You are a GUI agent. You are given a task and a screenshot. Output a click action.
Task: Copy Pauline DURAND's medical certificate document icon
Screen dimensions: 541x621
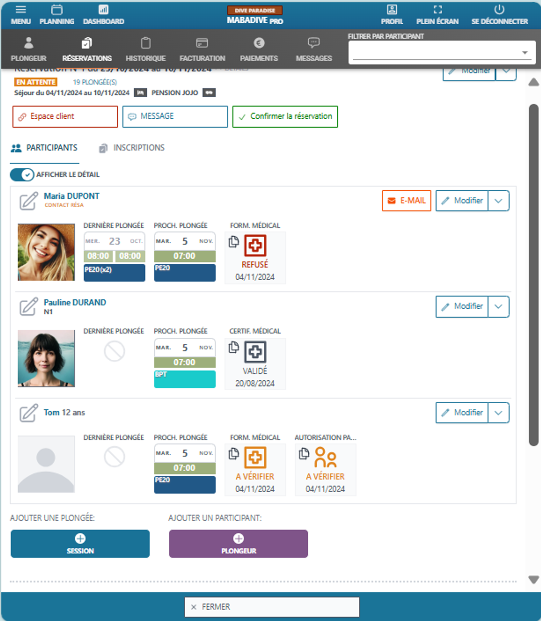click(x=234, y=347)
